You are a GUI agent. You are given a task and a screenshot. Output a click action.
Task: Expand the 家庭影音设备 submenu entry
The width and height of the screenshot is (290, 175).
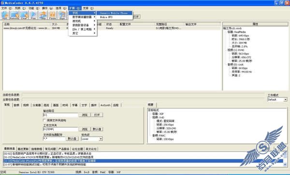(83, 25)
